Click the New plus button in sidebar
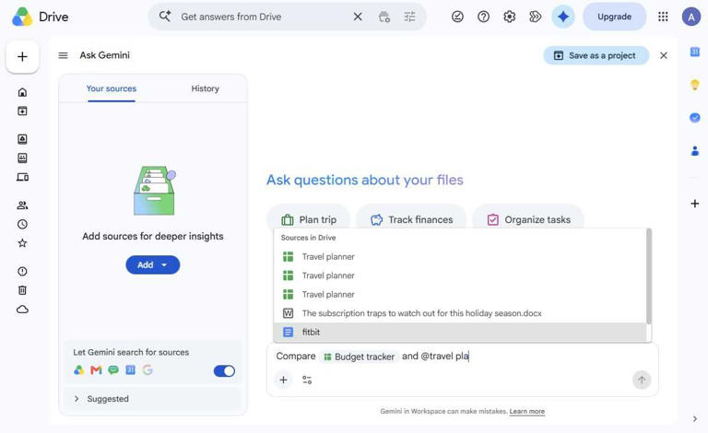Image resolution: width=708 pixels, height=433 pixels. [x=22, y=57]
